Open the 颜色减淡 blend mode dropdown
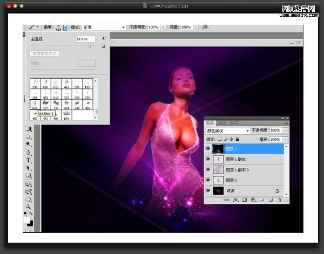The image size is (324, 254). (228, 131)
